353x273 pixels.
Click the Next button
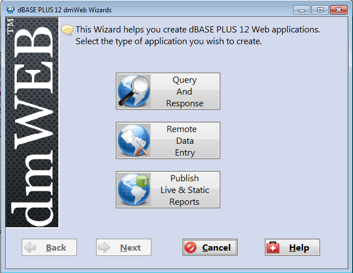pos(124,247)
